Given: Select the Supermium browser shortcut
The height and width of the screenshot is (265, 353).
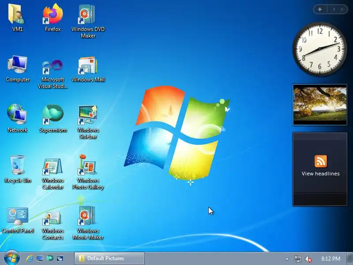Looking at the screenshot, I should (x=53, y=119).
